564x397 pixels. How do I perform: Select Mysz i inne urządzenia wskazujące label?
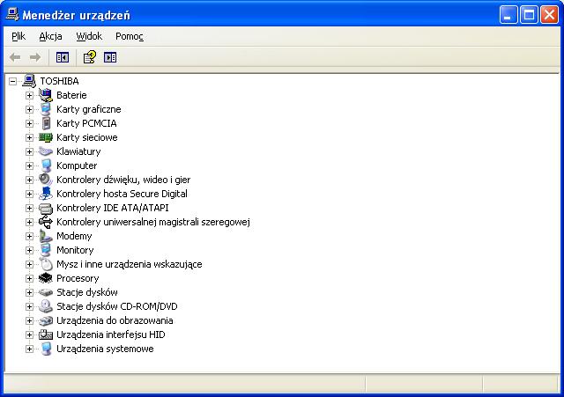[130, 264]
